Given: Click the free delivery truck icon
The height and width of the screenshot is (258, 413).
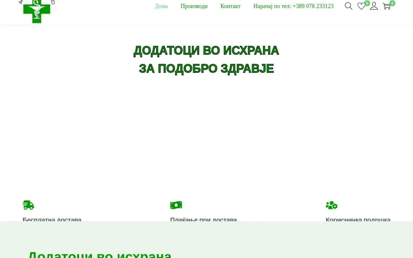Looking at the screenshot, I should [28, 205].
